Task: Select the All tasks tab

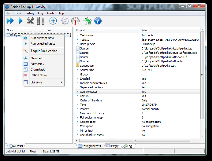Action: tap(16, 146)
